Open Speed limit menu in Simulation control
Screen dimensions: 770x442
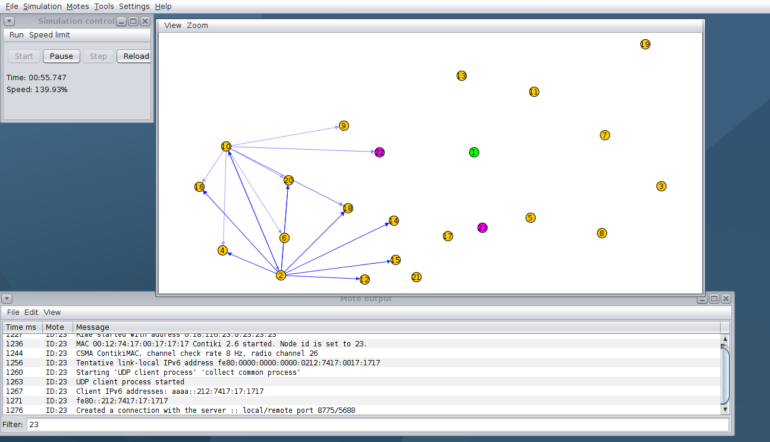pyautogui.click(x=49, y=35)
